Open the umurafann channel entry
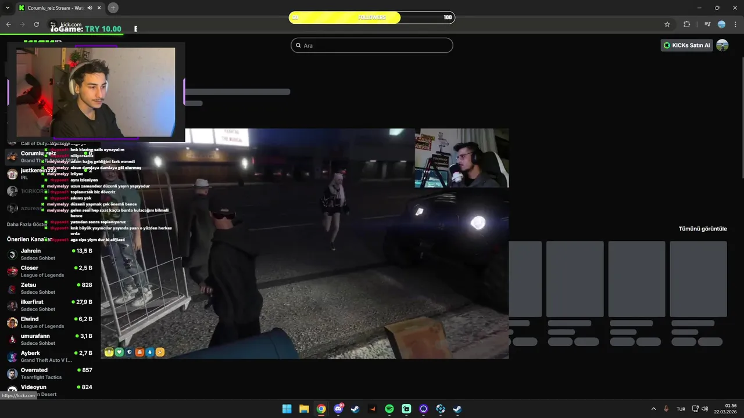The width and height of the screenshot is (744, 418). pyautogui.click(x=51, y=339)
